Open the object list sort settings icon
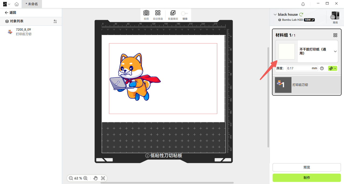The height and width of the screenshot is (184, 344). (55, 21)
